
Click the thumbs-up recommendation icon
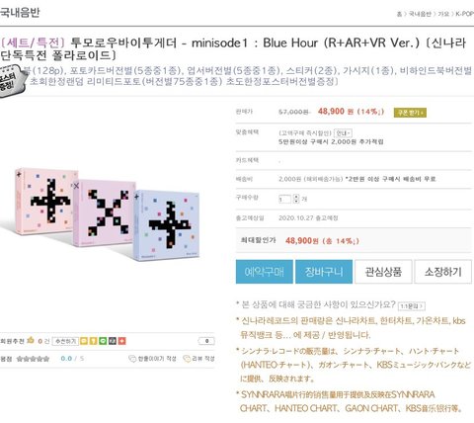[x=31, y=340]
